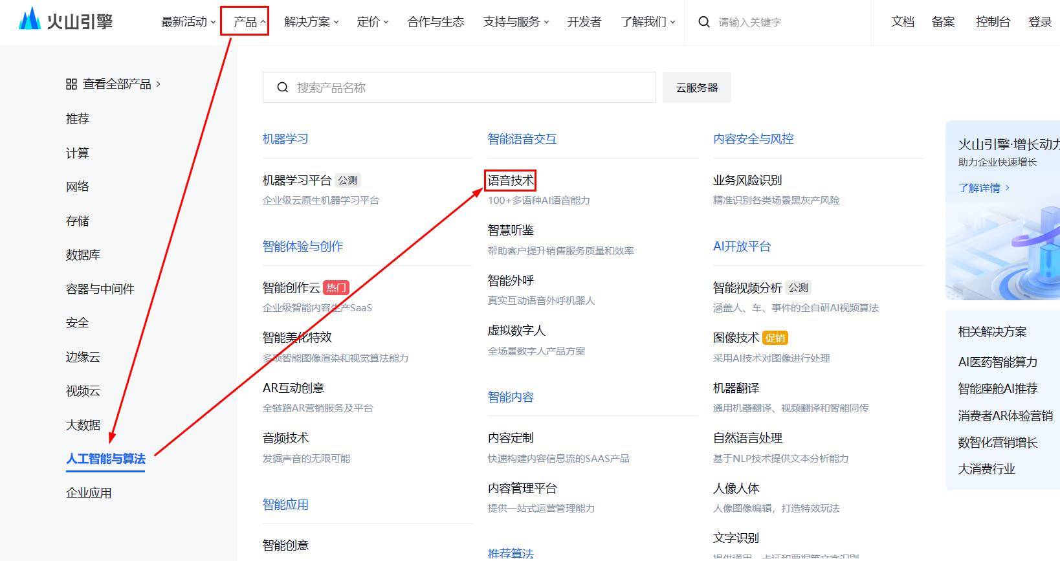Viewport: 1060px width, 561px height.
Task: Select the 大数据 category
Action: [x=83, y=424]
